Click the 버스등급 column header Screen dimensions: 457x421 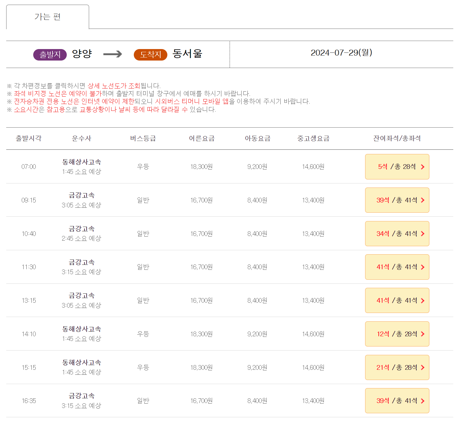[143, 138]
